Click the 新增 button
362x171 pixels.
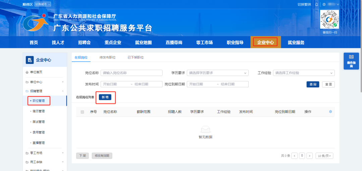pos(105,97)
